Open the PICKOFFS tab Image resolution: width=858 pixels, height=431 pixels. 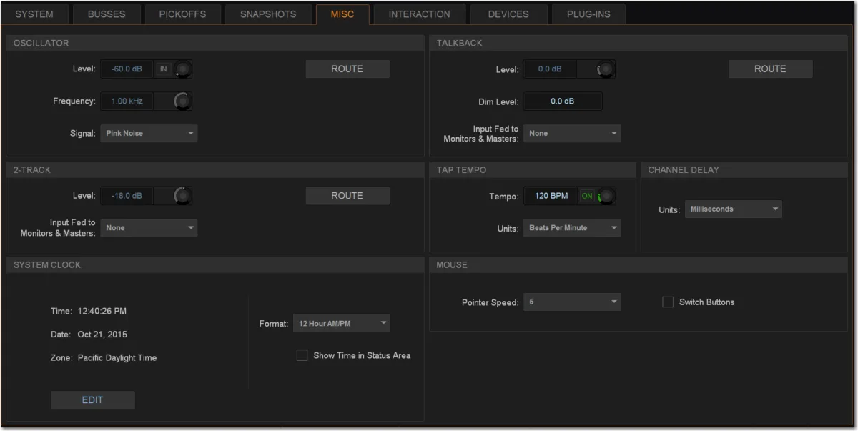(x=182, y=14)
